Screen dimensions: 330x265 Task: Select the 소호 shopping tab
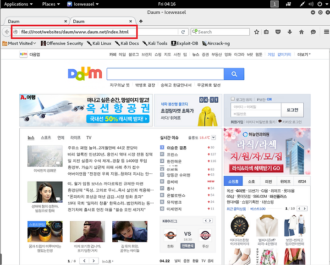(x=251, y=182)
